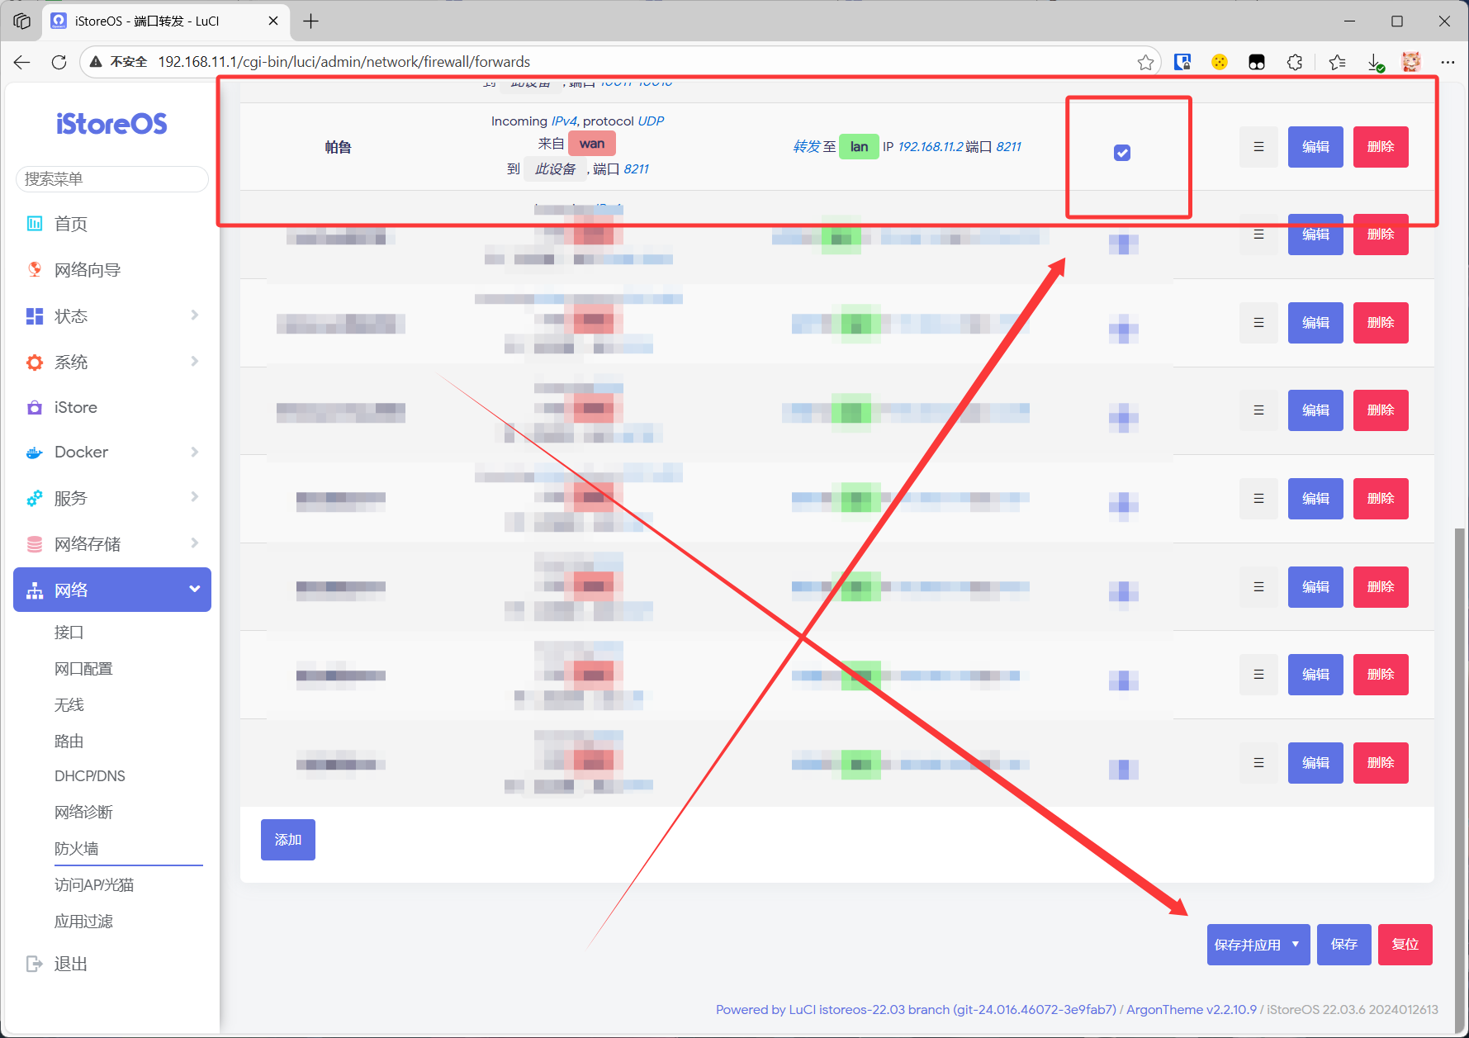Screen dimensions: 1469x1038
Task: Click the drag handle icon for 帕鲁 rule
Action: tap(1258, 147)
